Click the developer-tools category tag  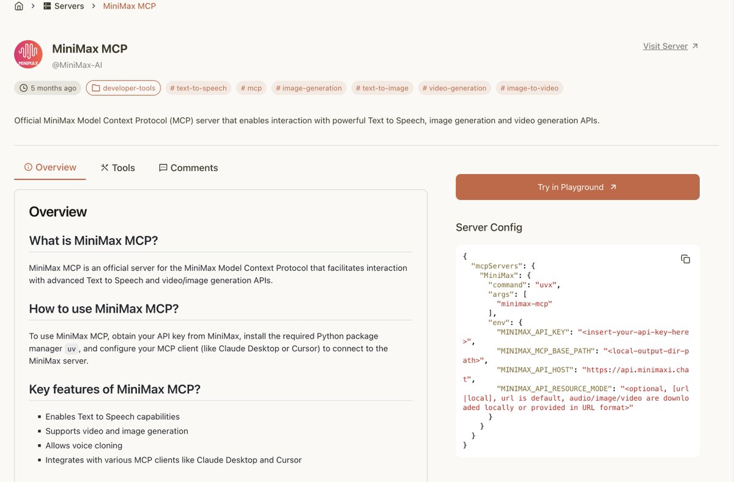[x=124, y=88]
